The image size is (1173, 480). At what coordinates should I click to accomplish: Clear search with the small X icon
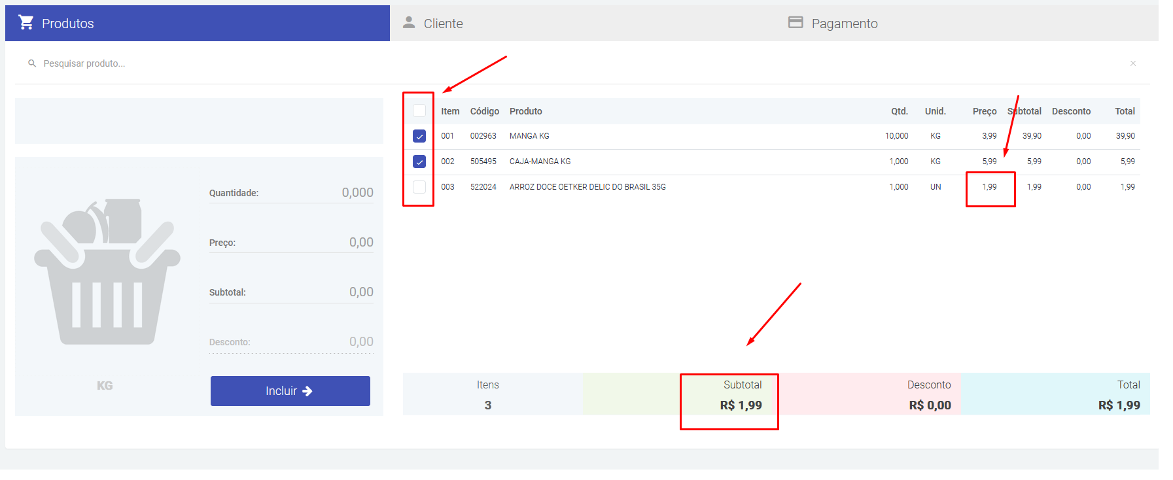[1133, 63]
